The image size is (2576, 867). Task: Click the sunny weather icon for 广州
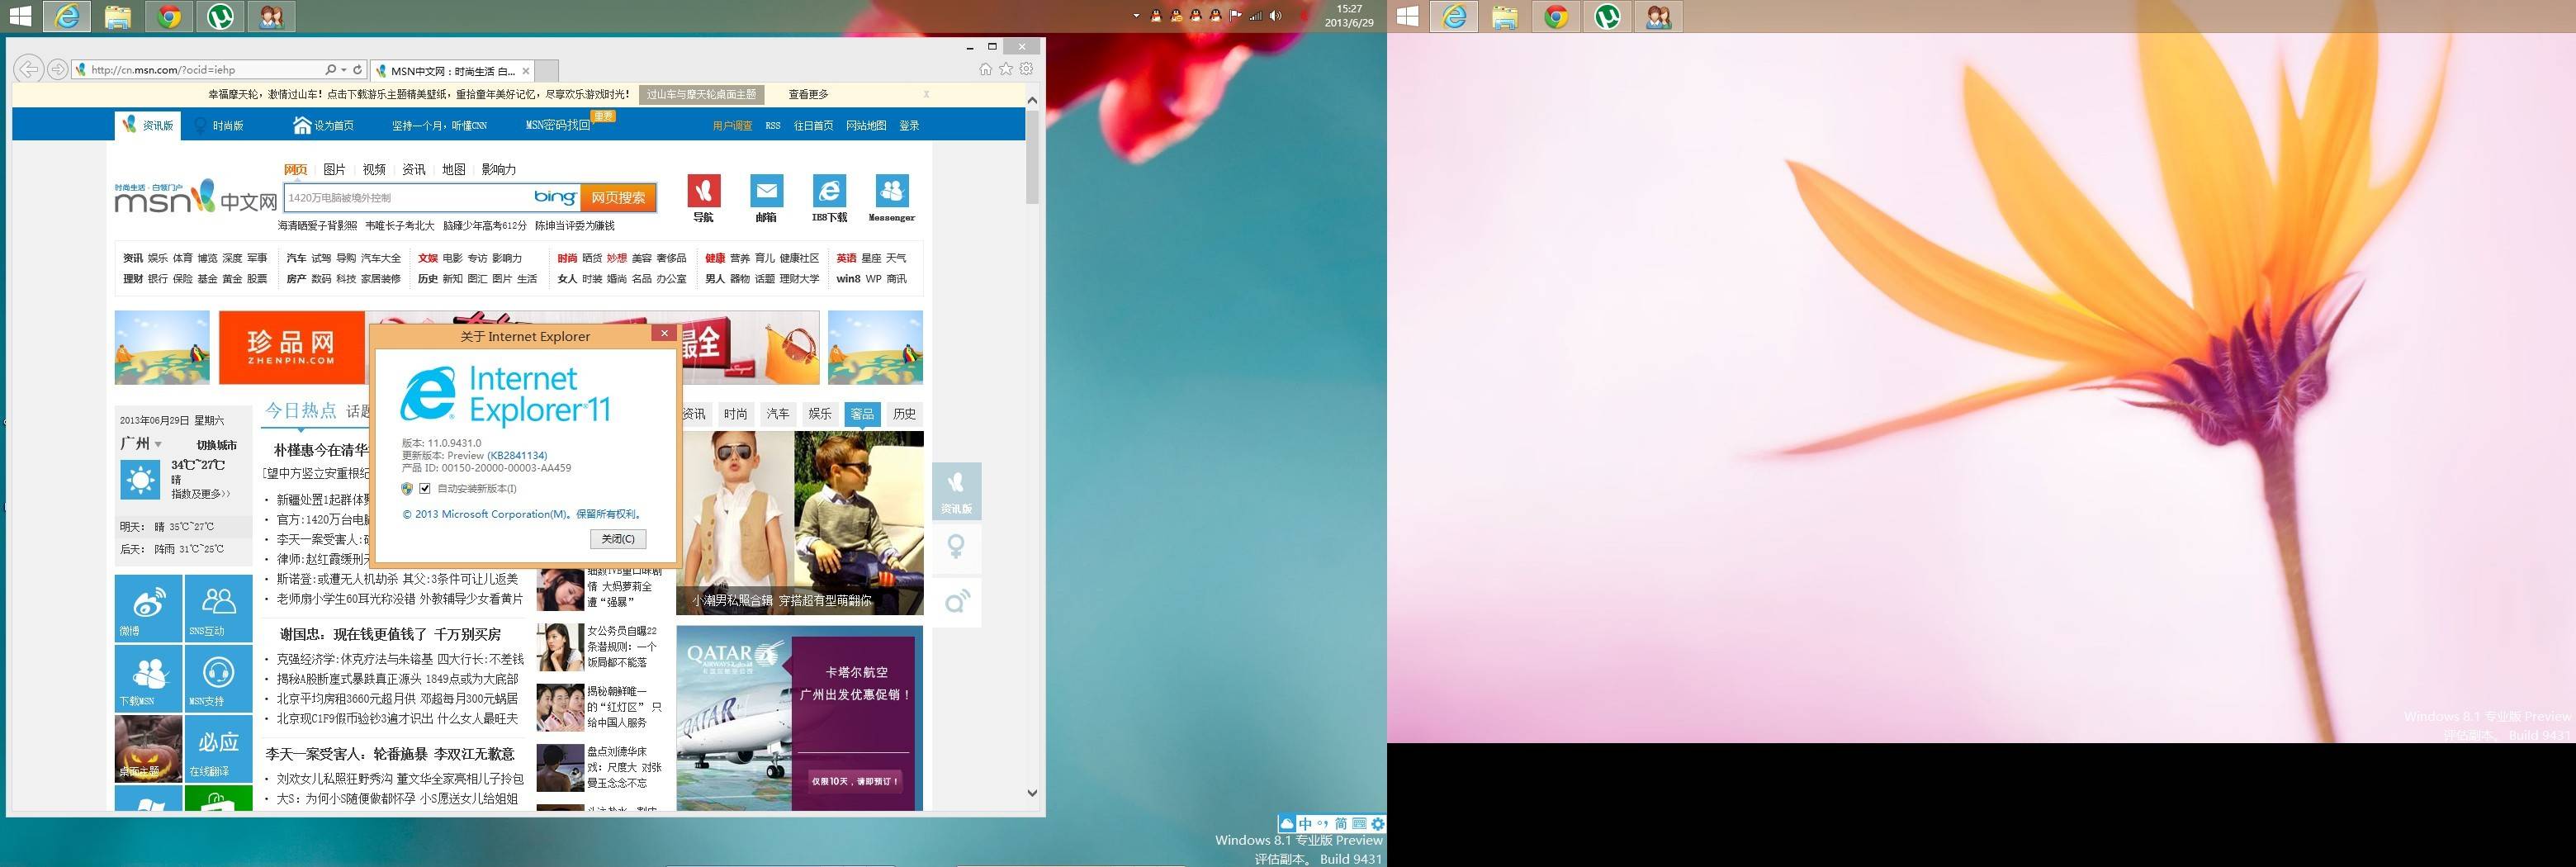tap(140, 480)
